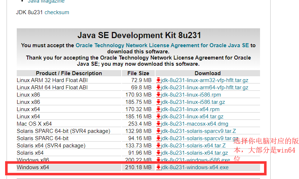Image resolution: width=299 pixels, height=179 pixels.
Task: Select the Java SE Development Kit 8u231 heading
Action: (139, 35)
